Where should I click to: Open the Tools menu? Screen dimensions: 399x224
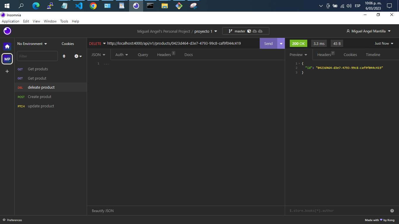pyautogui.click(x=64, y=21)
